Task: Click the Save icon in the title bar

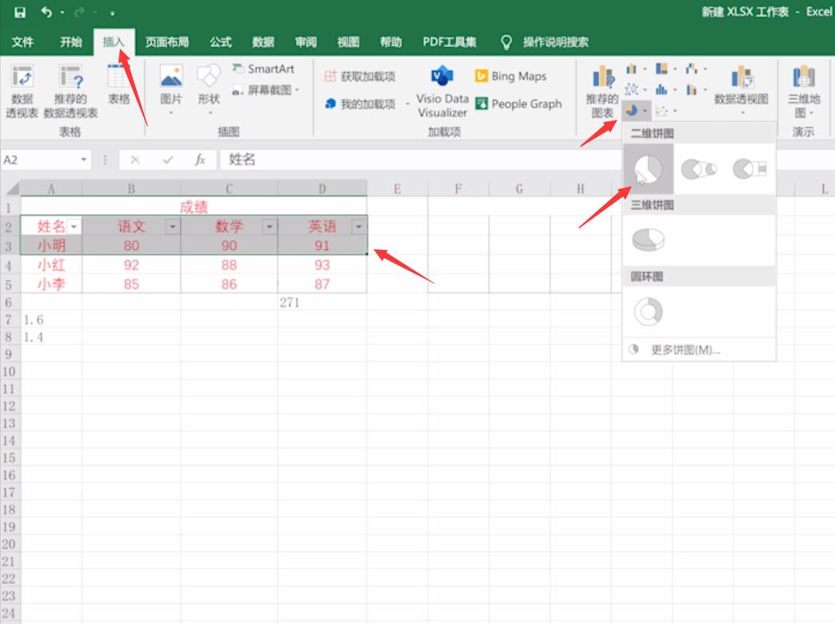Action: coord(20,12)
